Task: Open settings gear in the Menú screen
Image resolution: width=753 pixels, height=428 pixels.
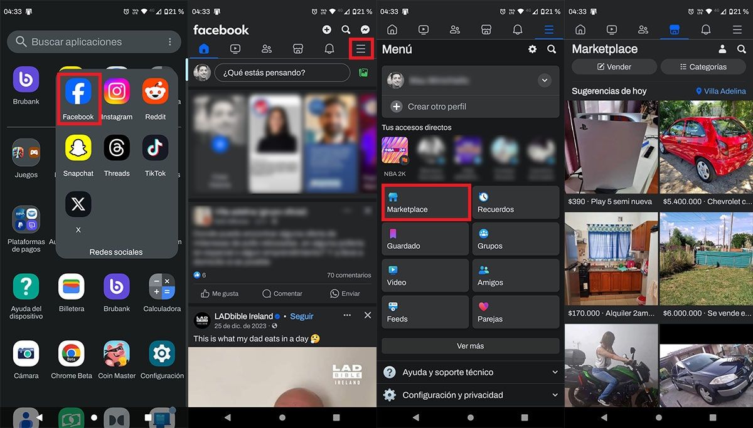Action: click(533, 49)
